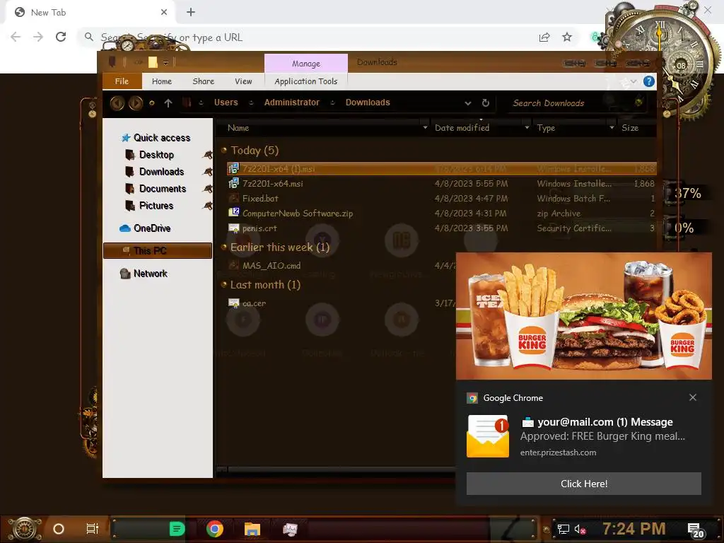Viewport: 724px width, 543px height.
Task: Select the file Fixed.bat
Action: pyautogui.click(x=441, y=199)
